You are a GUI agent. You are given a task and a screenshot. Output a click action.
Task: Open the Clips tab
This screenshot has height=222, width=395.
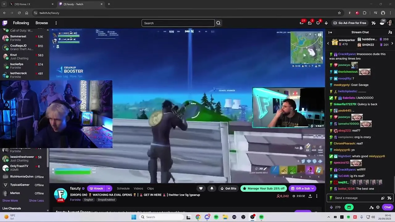point(150,188)
